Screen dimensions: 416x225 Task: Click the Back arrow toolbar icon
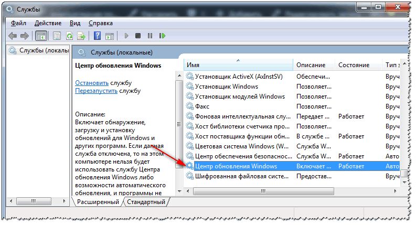(x=13, y=36)
